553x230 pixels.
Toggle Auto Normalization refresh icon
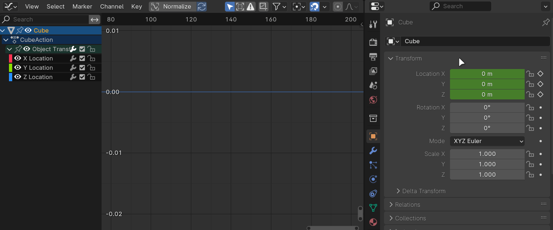coord(202,6)
